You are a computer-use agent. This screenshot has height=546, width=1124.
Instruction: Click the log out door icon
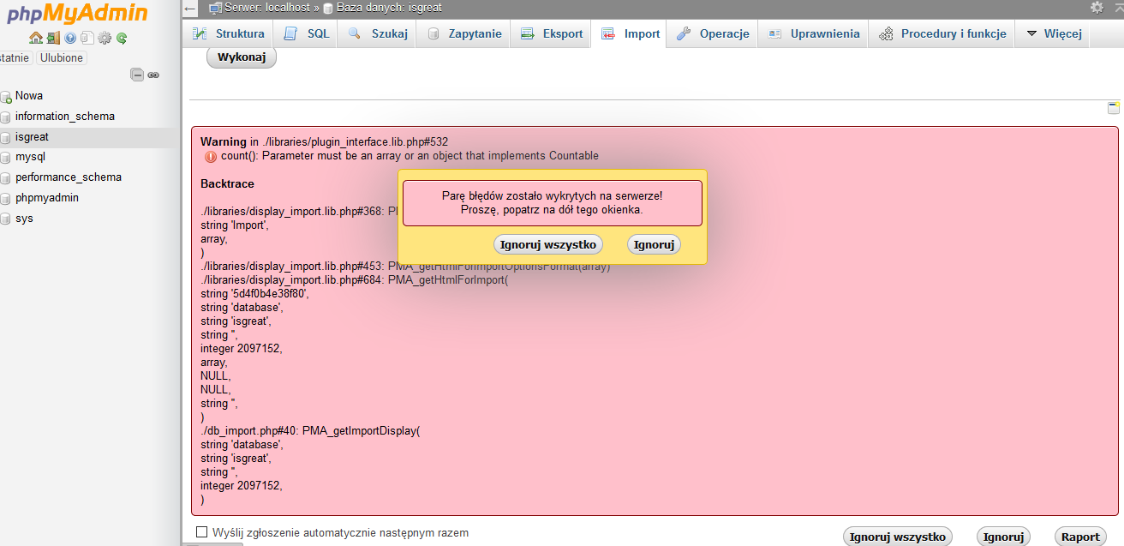point(53,38)
